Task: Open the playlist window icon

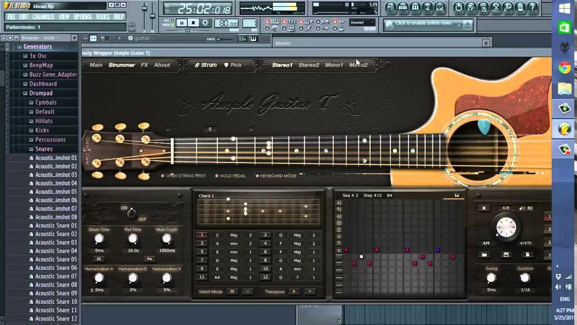Action: (x=391, y=7)
